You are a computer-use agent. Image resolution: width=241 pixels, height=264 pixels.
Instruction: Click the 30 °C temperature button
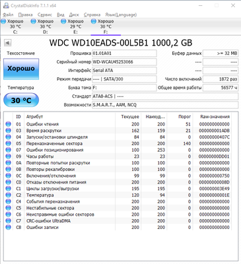coord(21,100)
